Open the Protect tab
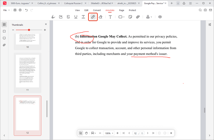214x140 pixels. (132, 10)
